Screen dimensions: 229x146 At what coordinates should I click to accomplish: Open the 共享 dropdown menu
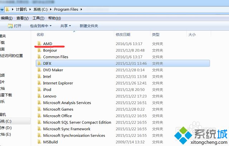pyautogui.click(x=65, y=26)
